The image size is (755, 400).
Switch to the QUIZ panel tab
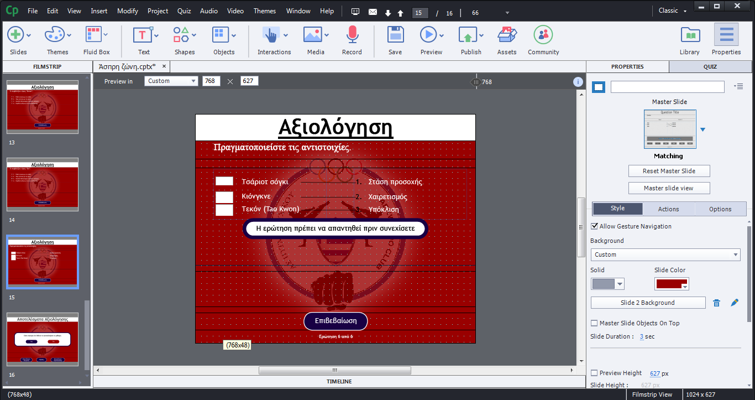coord(710,66)
